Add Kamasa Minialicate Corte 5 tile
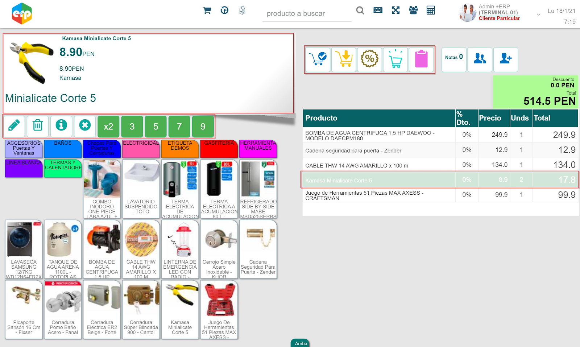Screen dimensions: 580x347 [x=180, y=310]
